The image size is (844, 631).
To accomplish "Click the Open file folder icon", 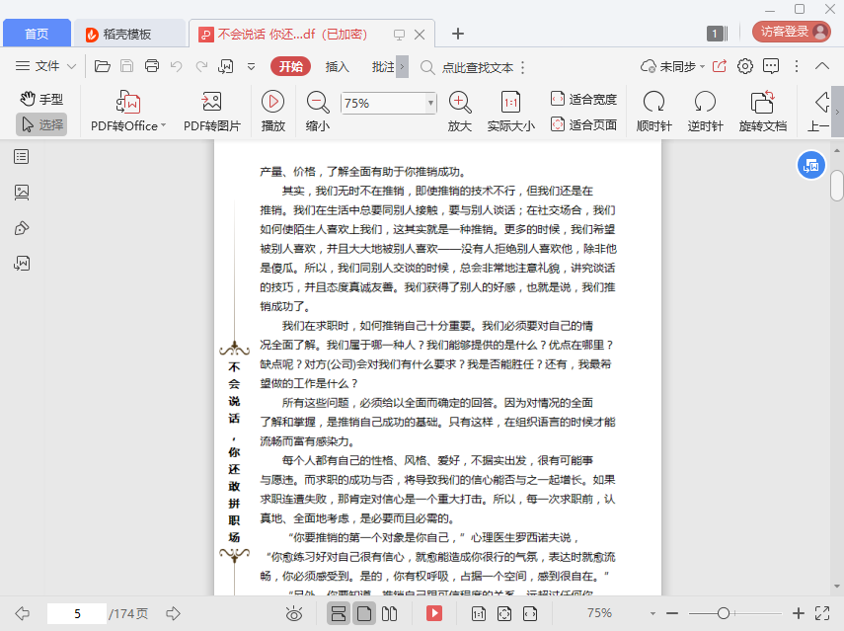I will tap(103, 66).
